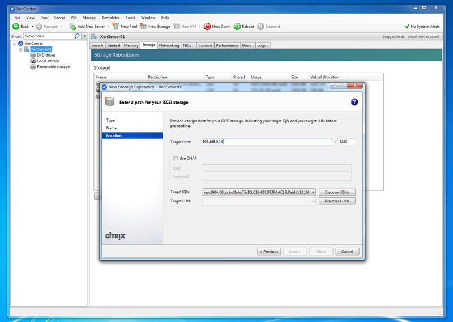
Task: Open the Server View dropdown arrow
Action: tap(84, 36)
